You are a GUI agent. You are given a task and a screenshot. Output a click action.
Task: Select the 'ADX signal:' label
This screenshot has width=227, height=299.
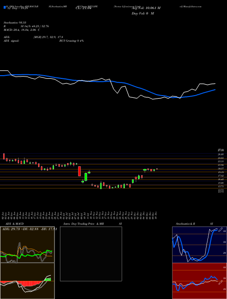pos(11,41)
